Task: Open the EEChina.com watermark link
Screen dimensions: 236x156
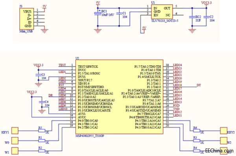Action: (219, 150)
